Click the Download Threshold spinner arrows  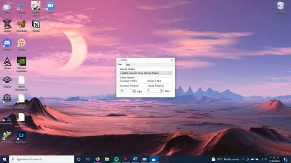coord(134,91)
